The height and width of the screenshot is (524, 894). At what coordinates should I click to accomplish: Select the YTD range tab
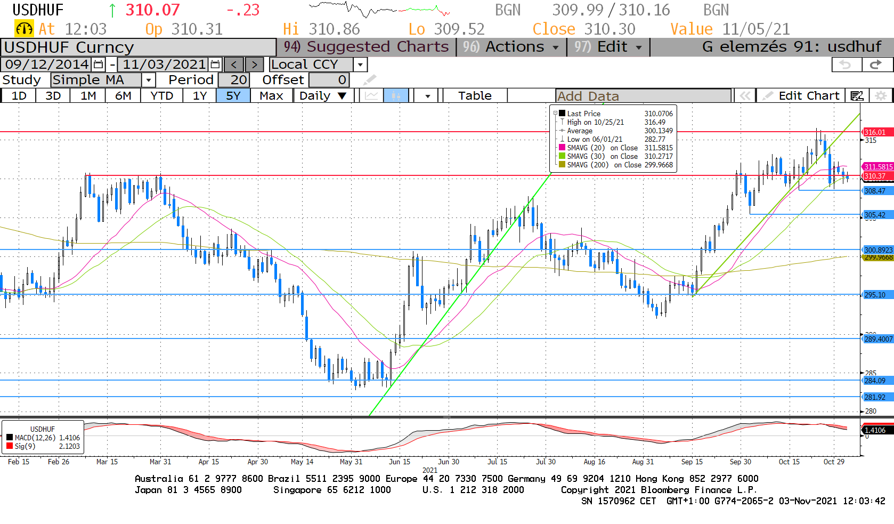pos(161,96)
